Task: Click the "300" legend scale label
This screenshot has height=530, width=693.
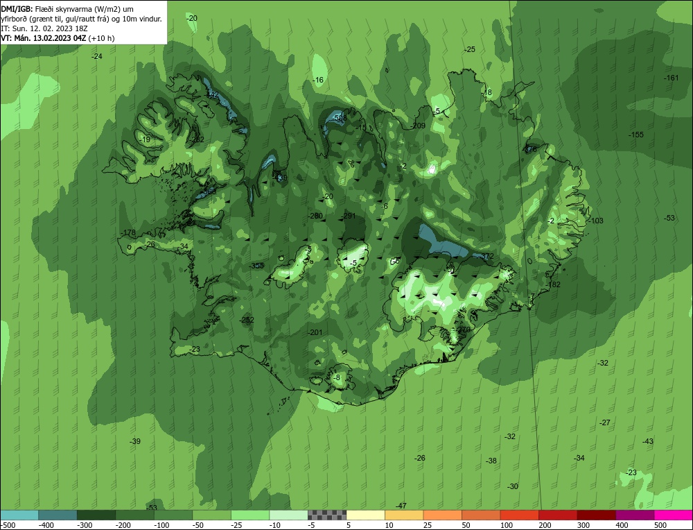Action: pyautogui.click(x=584, y=525)
